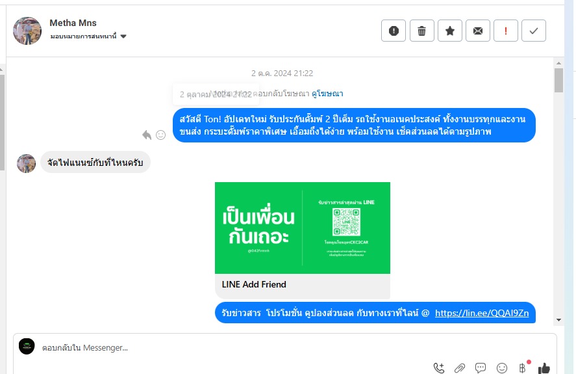The image size is (576, 374).
Task: Click the chat scrollbar up arrow
Action: point(558,63)
